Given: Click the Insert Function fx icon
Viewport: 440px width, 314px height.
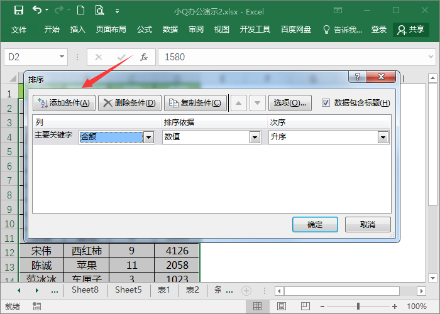Looking at the screenshot, I should (x=144, y=57).
